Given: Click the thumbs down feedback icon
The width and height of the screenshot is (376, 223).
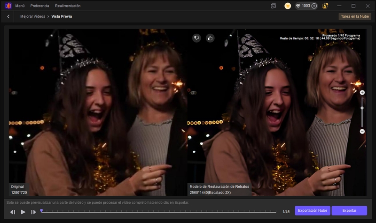Looking at the screenshot, I should [196, 38].
